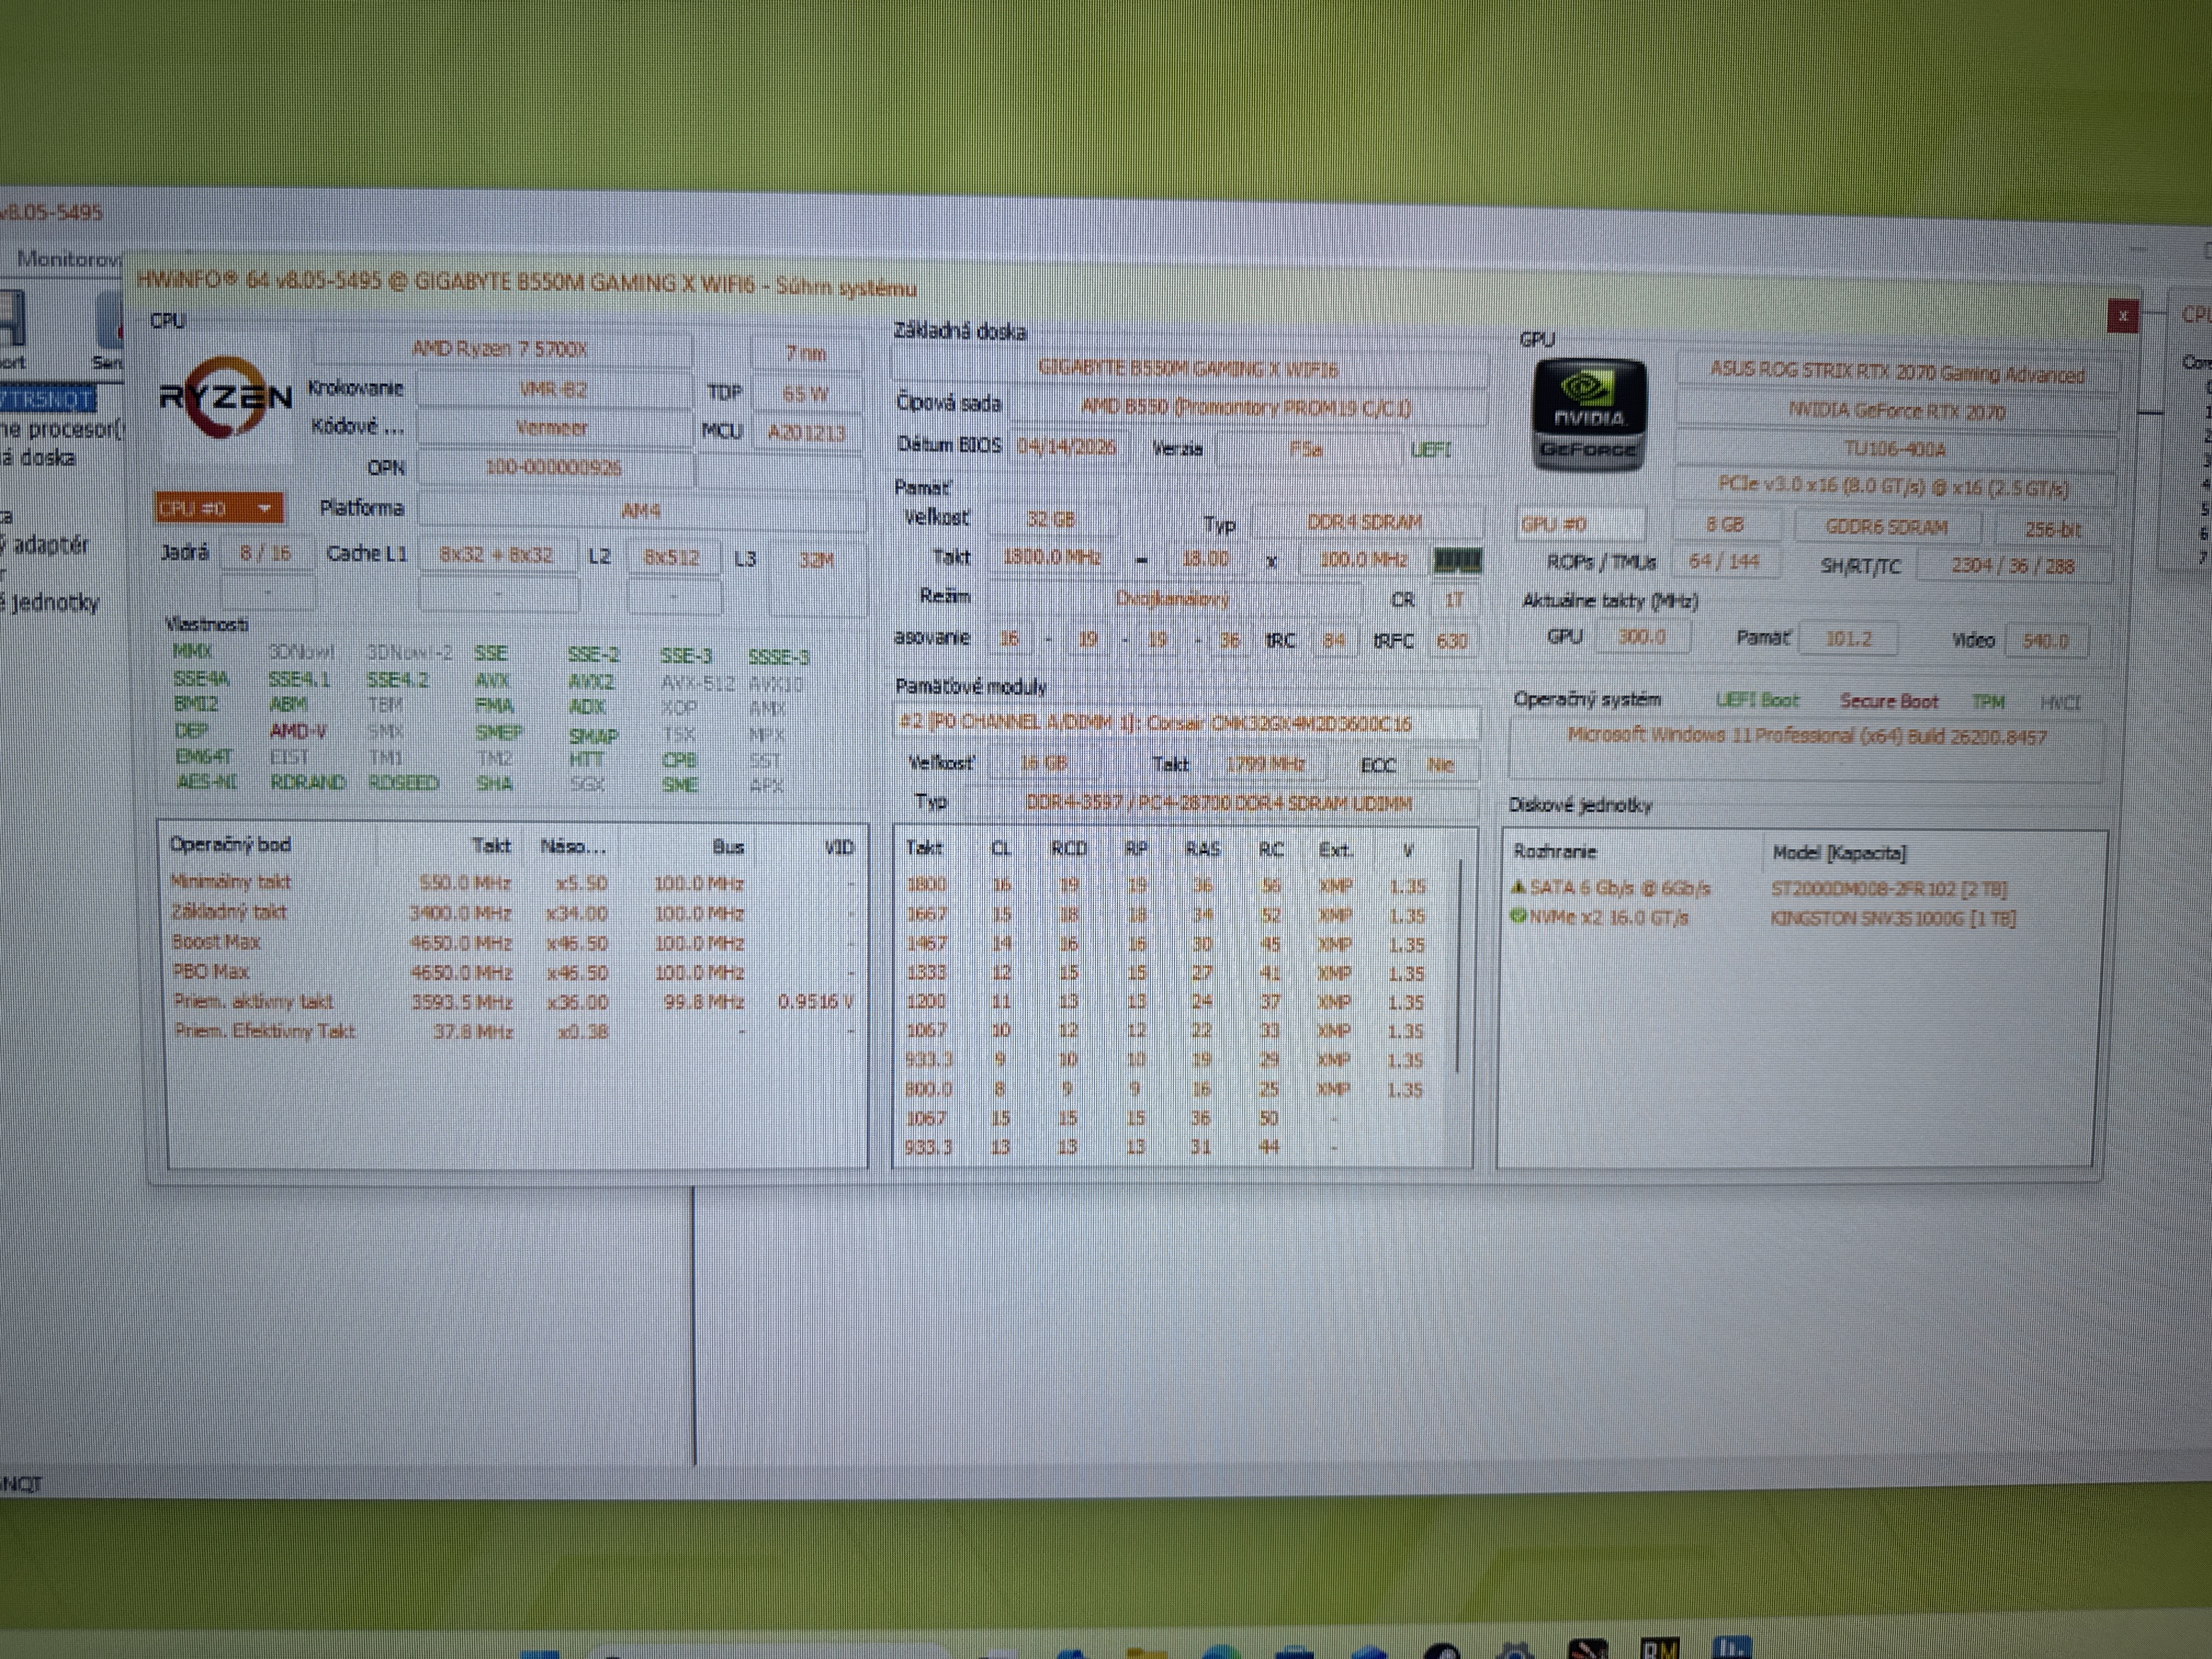This screenshot has width=2212, height=1659.
Task: Select the 'Minimálny takt' operating point row
Action: click(512, 883)
